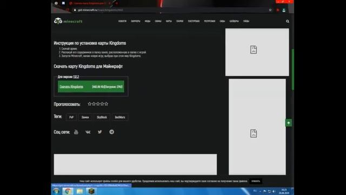Rate the map five stars
Viewport: 346px width, 195px height.
pyautogui.click(x=106, y=103)
